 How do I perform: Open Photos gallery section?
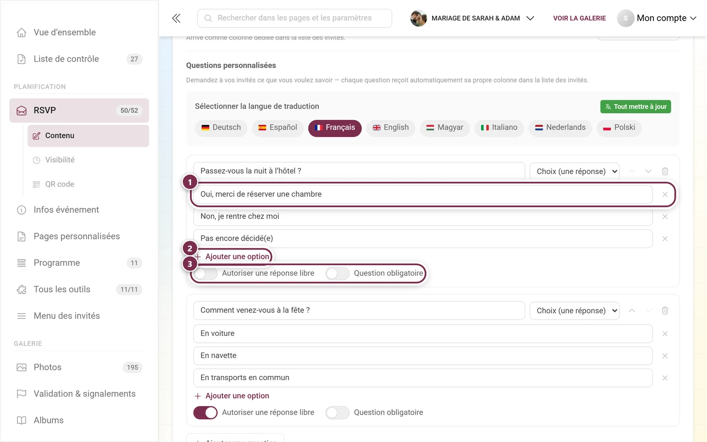79,367
